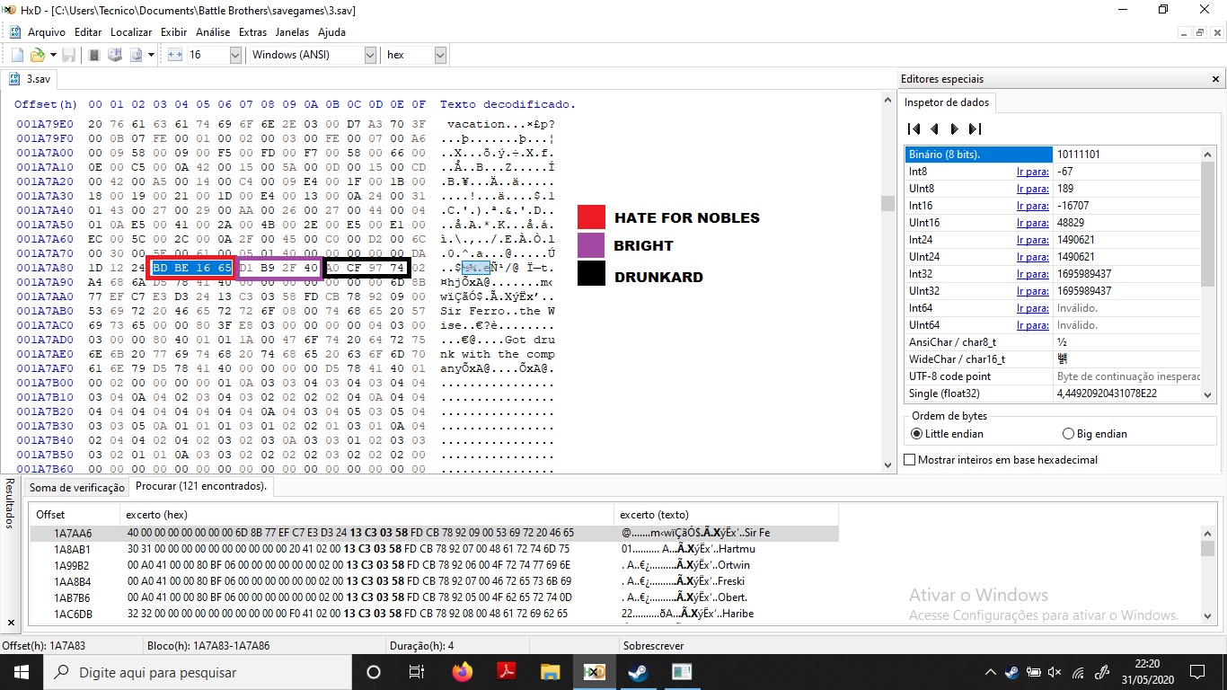The height and width of the screenshot is (690, 1227).
Task: Open the Extras menu
Action: tap(253, 31)
